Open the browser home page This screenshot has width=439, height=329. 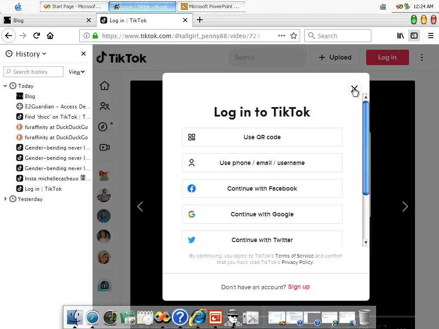point(50,36)
